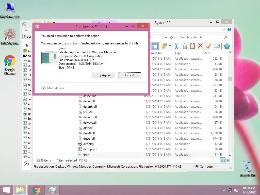Screen dimensions: 260x195
Task: Click the red X Delete icon
Action: [x=200, y=46]
